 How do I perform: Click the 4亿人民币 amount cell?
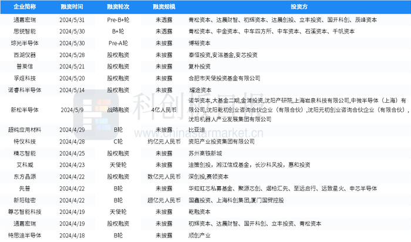point(164,110)
